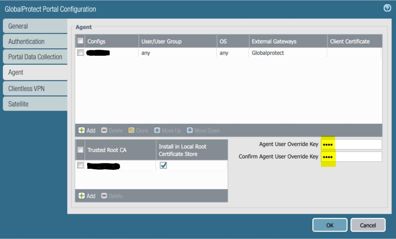Focus Confirm Agent User Override Key field
The width and height of the screenshot is (396, 239).
pos(351,156)
